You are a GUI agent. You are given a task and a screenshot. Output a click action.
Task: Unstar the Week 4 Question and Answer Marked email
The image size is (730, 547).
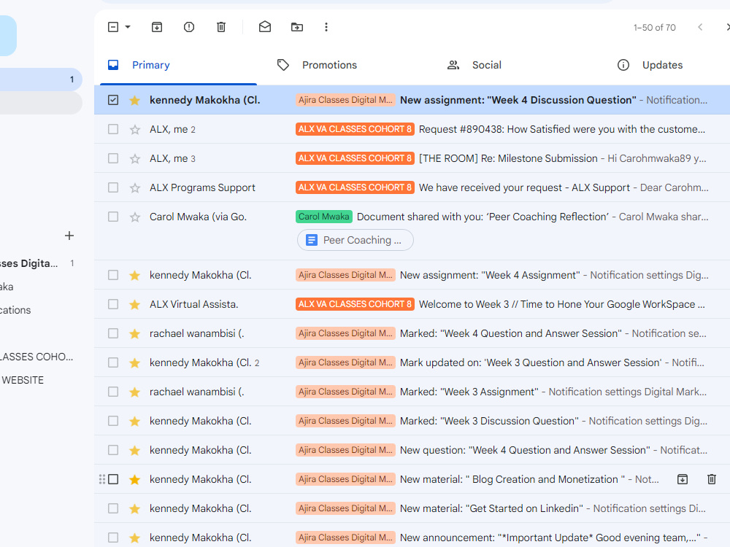pos(134,333)
